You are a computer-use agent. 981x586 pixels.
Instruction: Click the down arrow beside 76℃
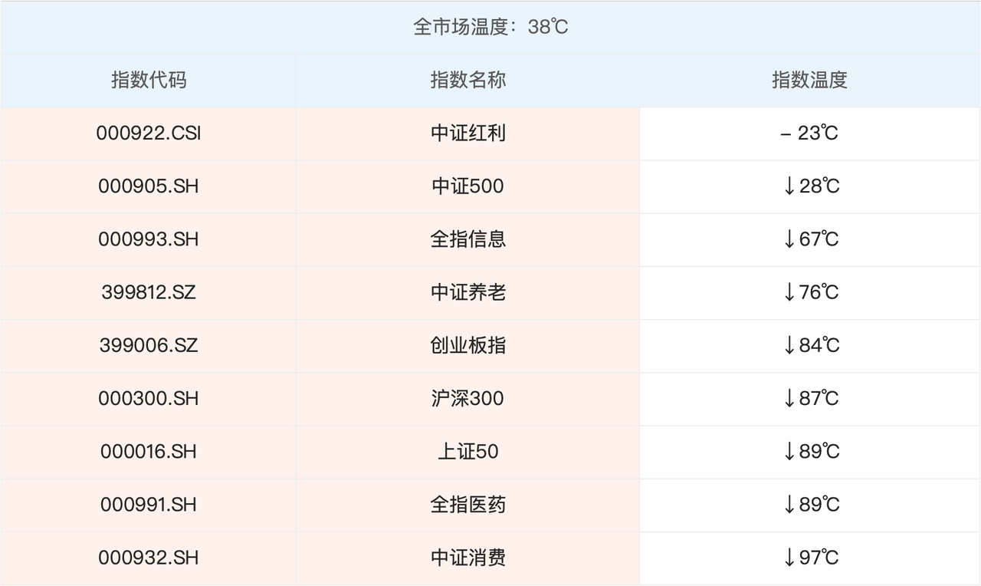pos(789,292)
